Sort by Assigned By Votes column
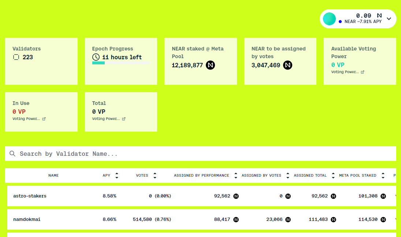This screenshot has width=401, height=237. click(x=288, y=176)
